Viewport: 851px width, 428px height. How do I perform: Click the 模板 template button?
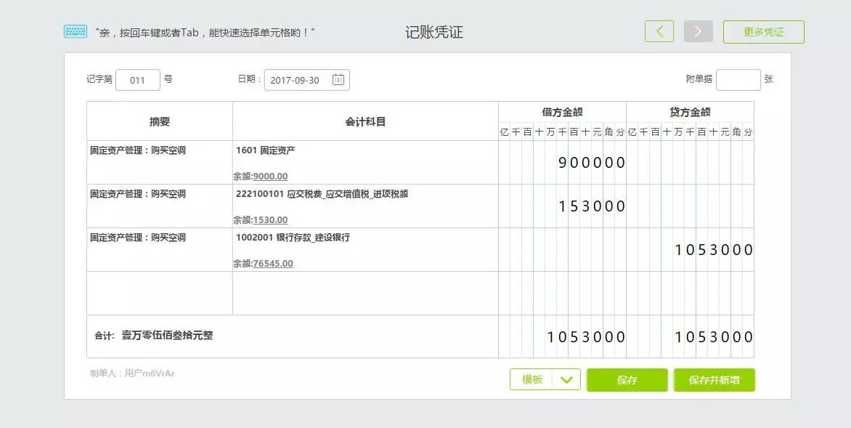tap(532, 379)
